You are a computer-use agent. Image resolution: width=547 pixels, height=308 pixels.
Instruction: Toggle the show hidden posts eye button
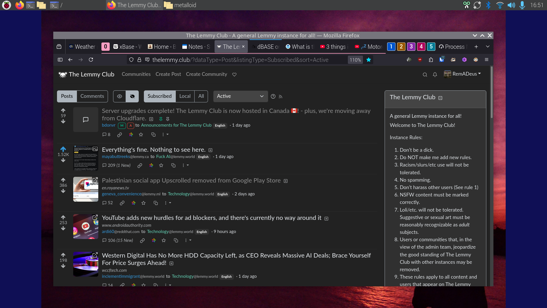tap(120, 96)
